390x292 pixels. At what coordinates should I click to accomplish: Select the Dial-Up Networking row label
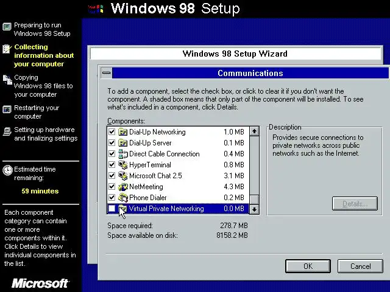(157, 132)
